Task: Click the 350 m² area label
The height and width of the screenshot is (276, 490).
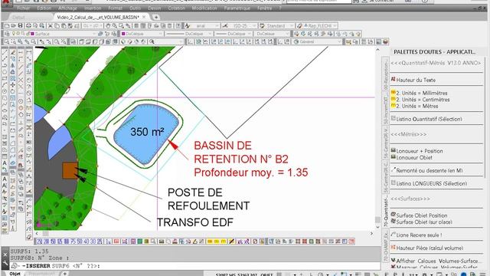Action: click(147, 132)
